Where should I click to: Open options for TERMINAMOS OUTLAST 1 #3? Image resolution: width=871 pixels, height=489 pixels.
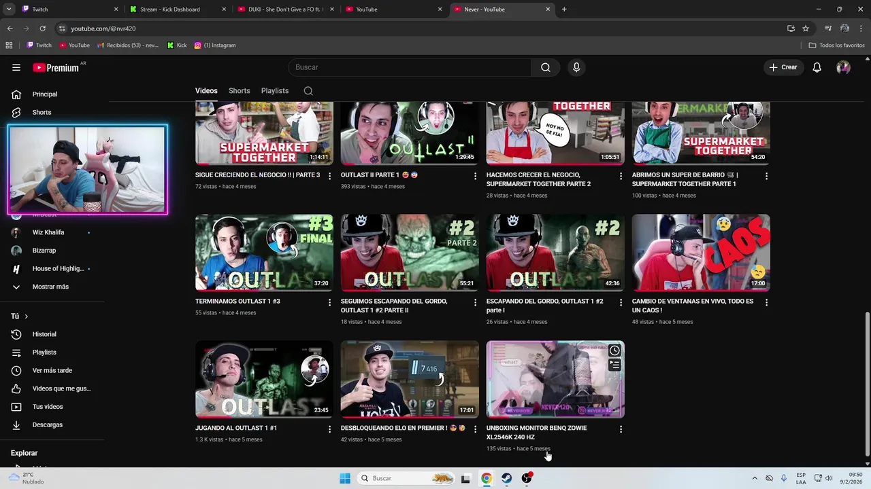329,302
